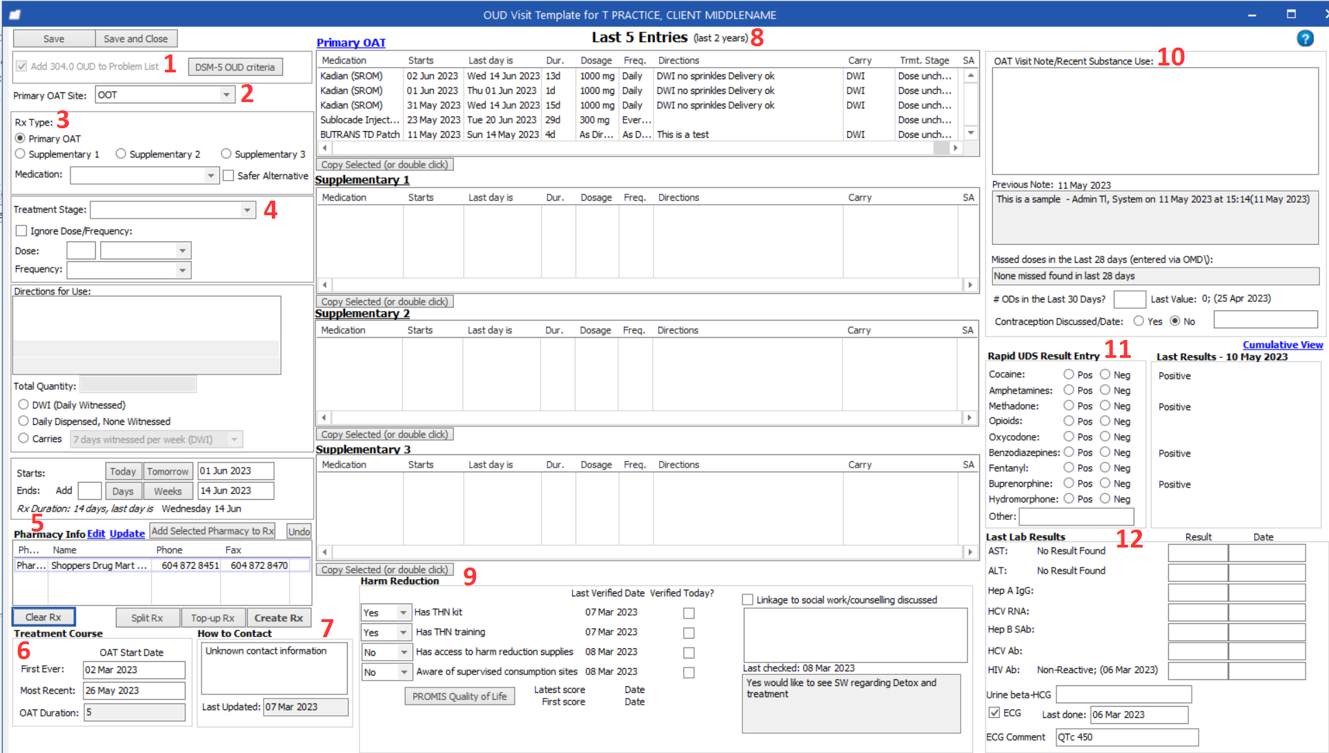Open the Medication dropdown
The image size is (1329, 753).
pyautogui.click(x=212, y=175)
